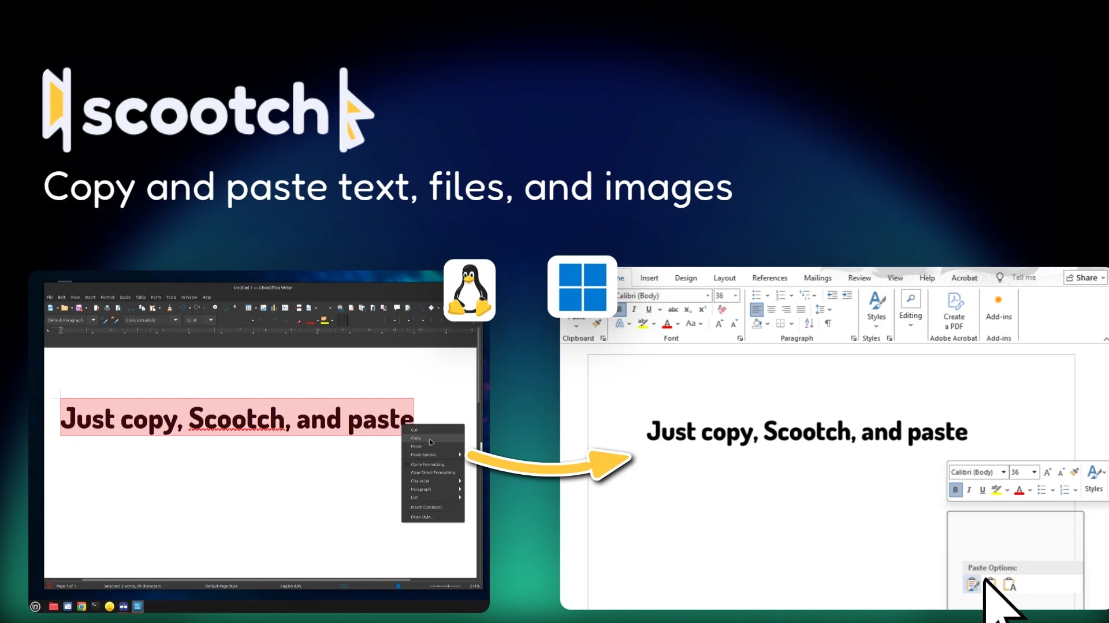Toggle Subscript in Word ribbon

tap(687, 310)
